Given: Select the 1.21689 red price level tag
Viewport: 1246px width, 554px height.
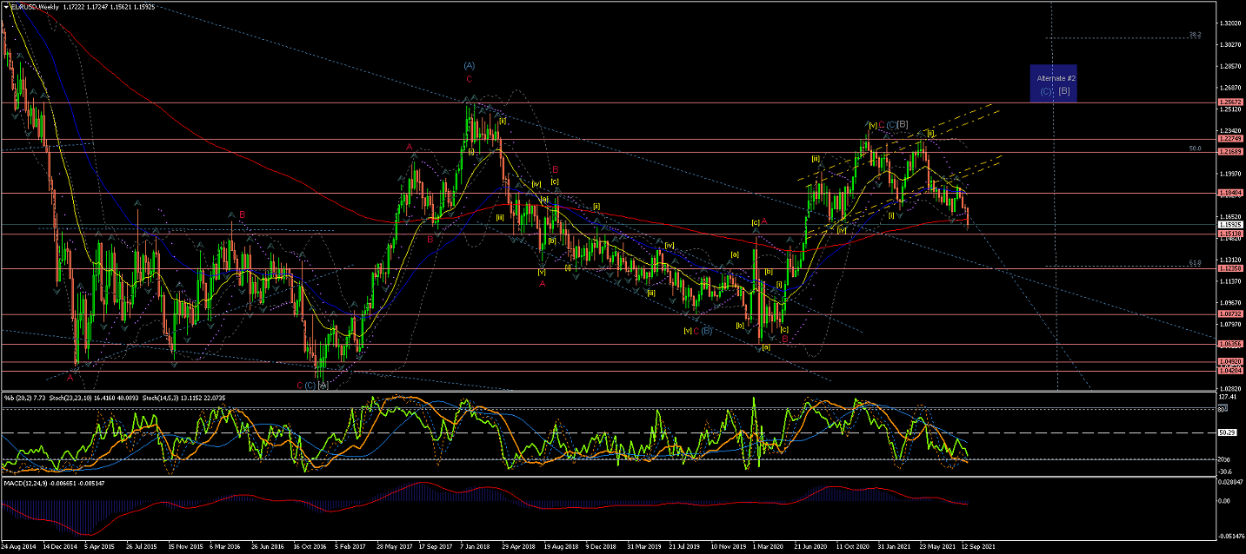Looking at the screenshot, I should [x=1229, y=152].
